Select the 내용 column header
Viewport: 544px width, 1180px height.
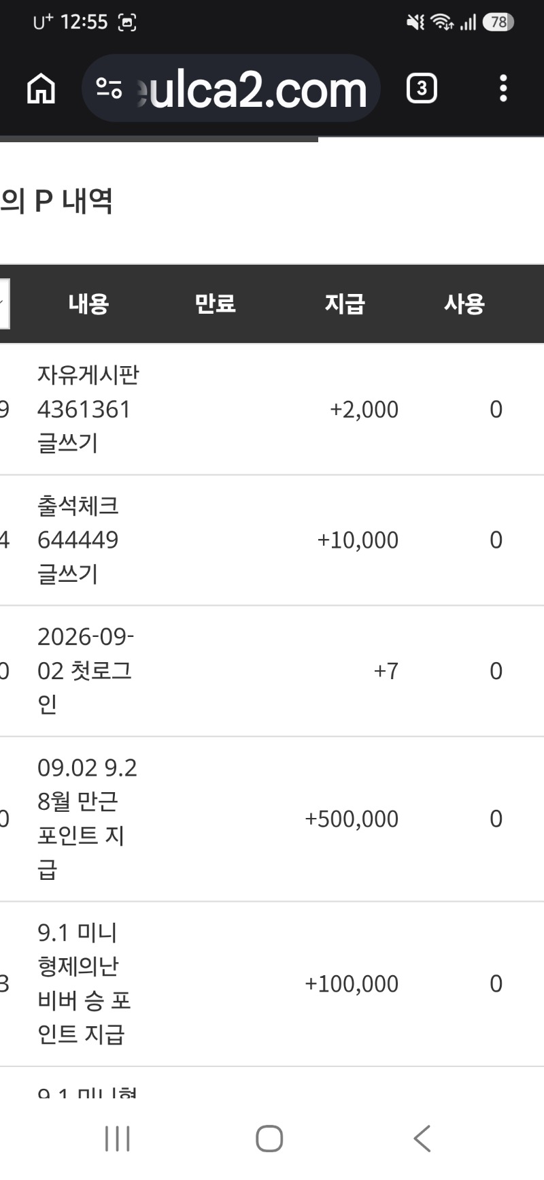(88, 304)
